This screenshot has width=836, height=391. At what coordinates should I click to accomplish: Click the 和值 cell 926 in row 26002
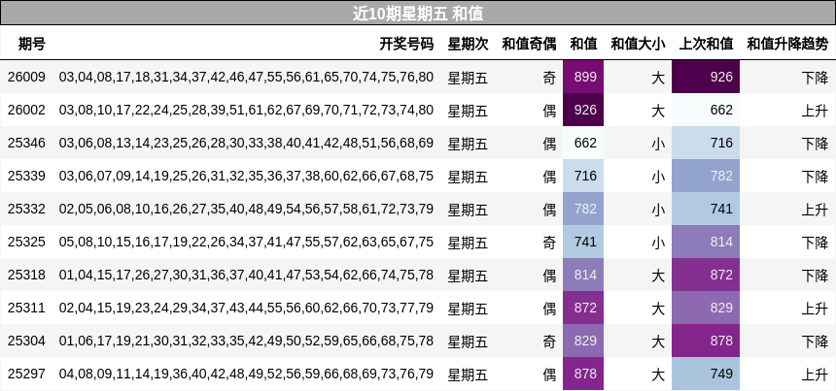tap(583, 110)
